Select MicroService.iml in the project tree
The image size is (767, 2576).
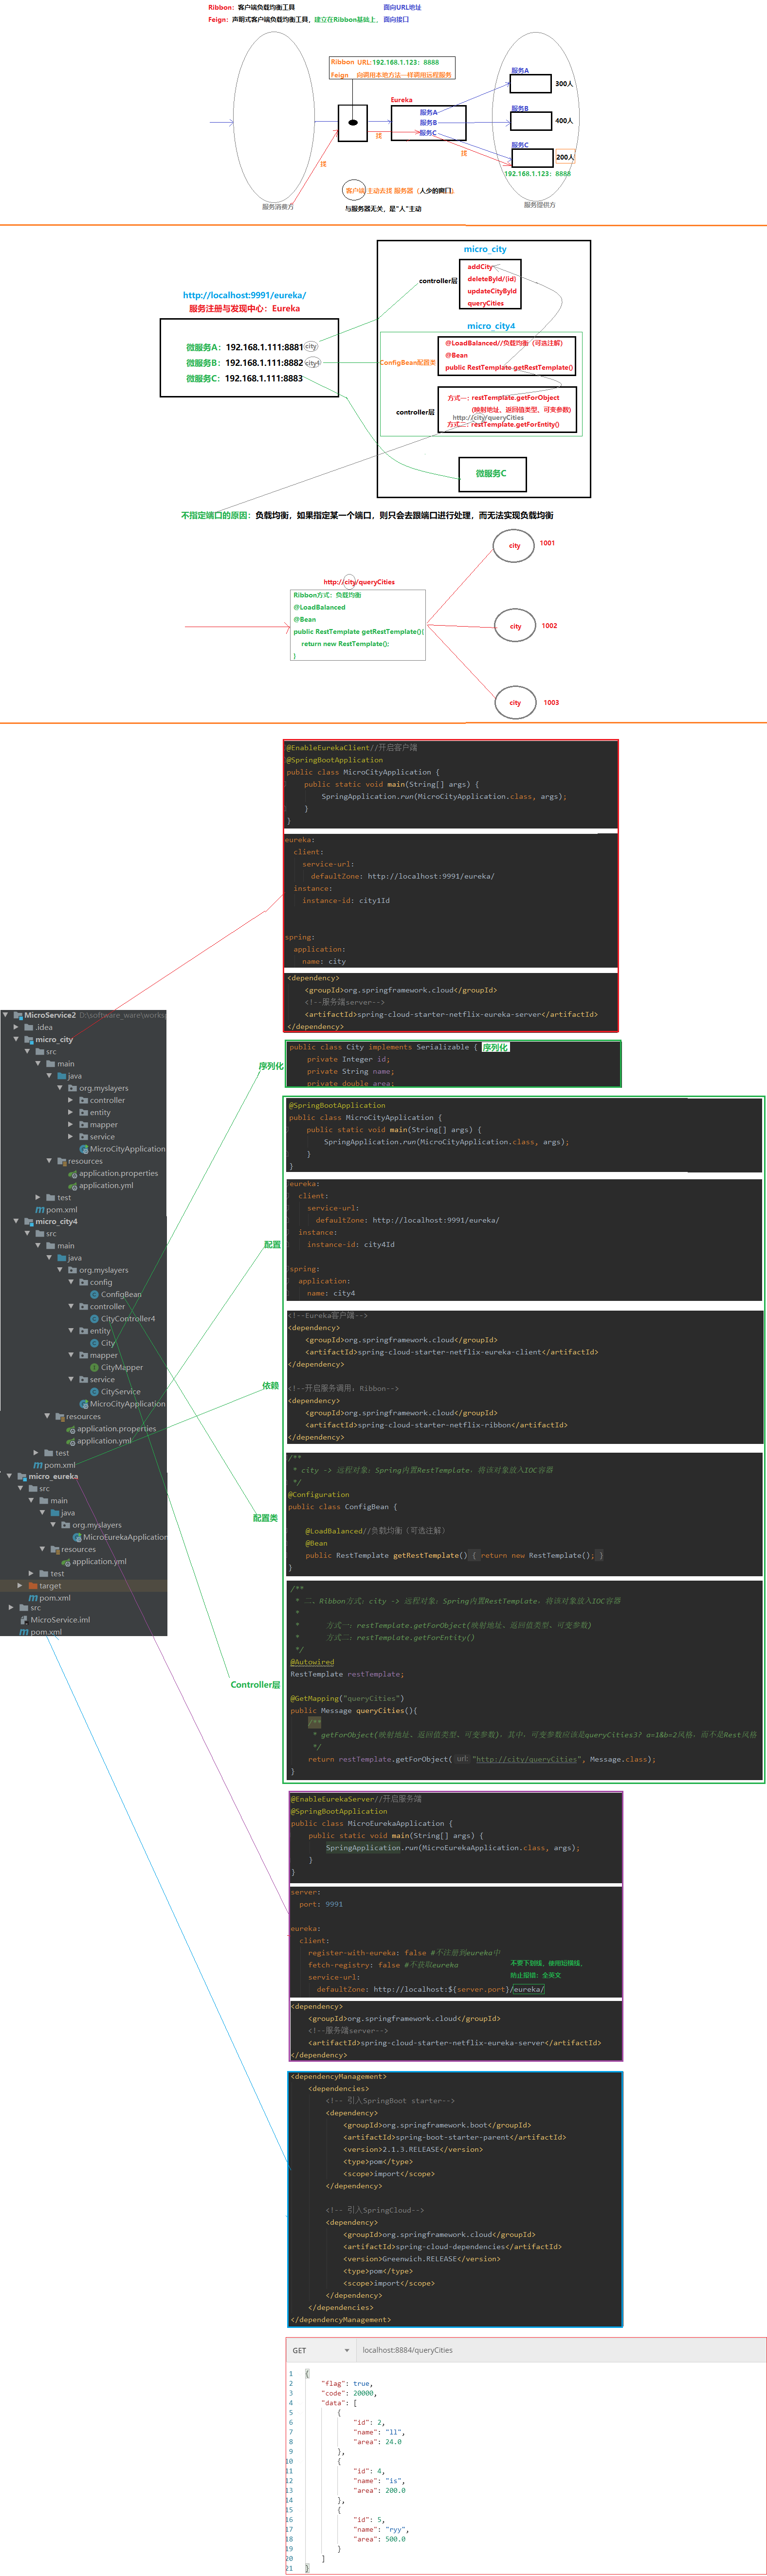click(x=60, y=1620)
